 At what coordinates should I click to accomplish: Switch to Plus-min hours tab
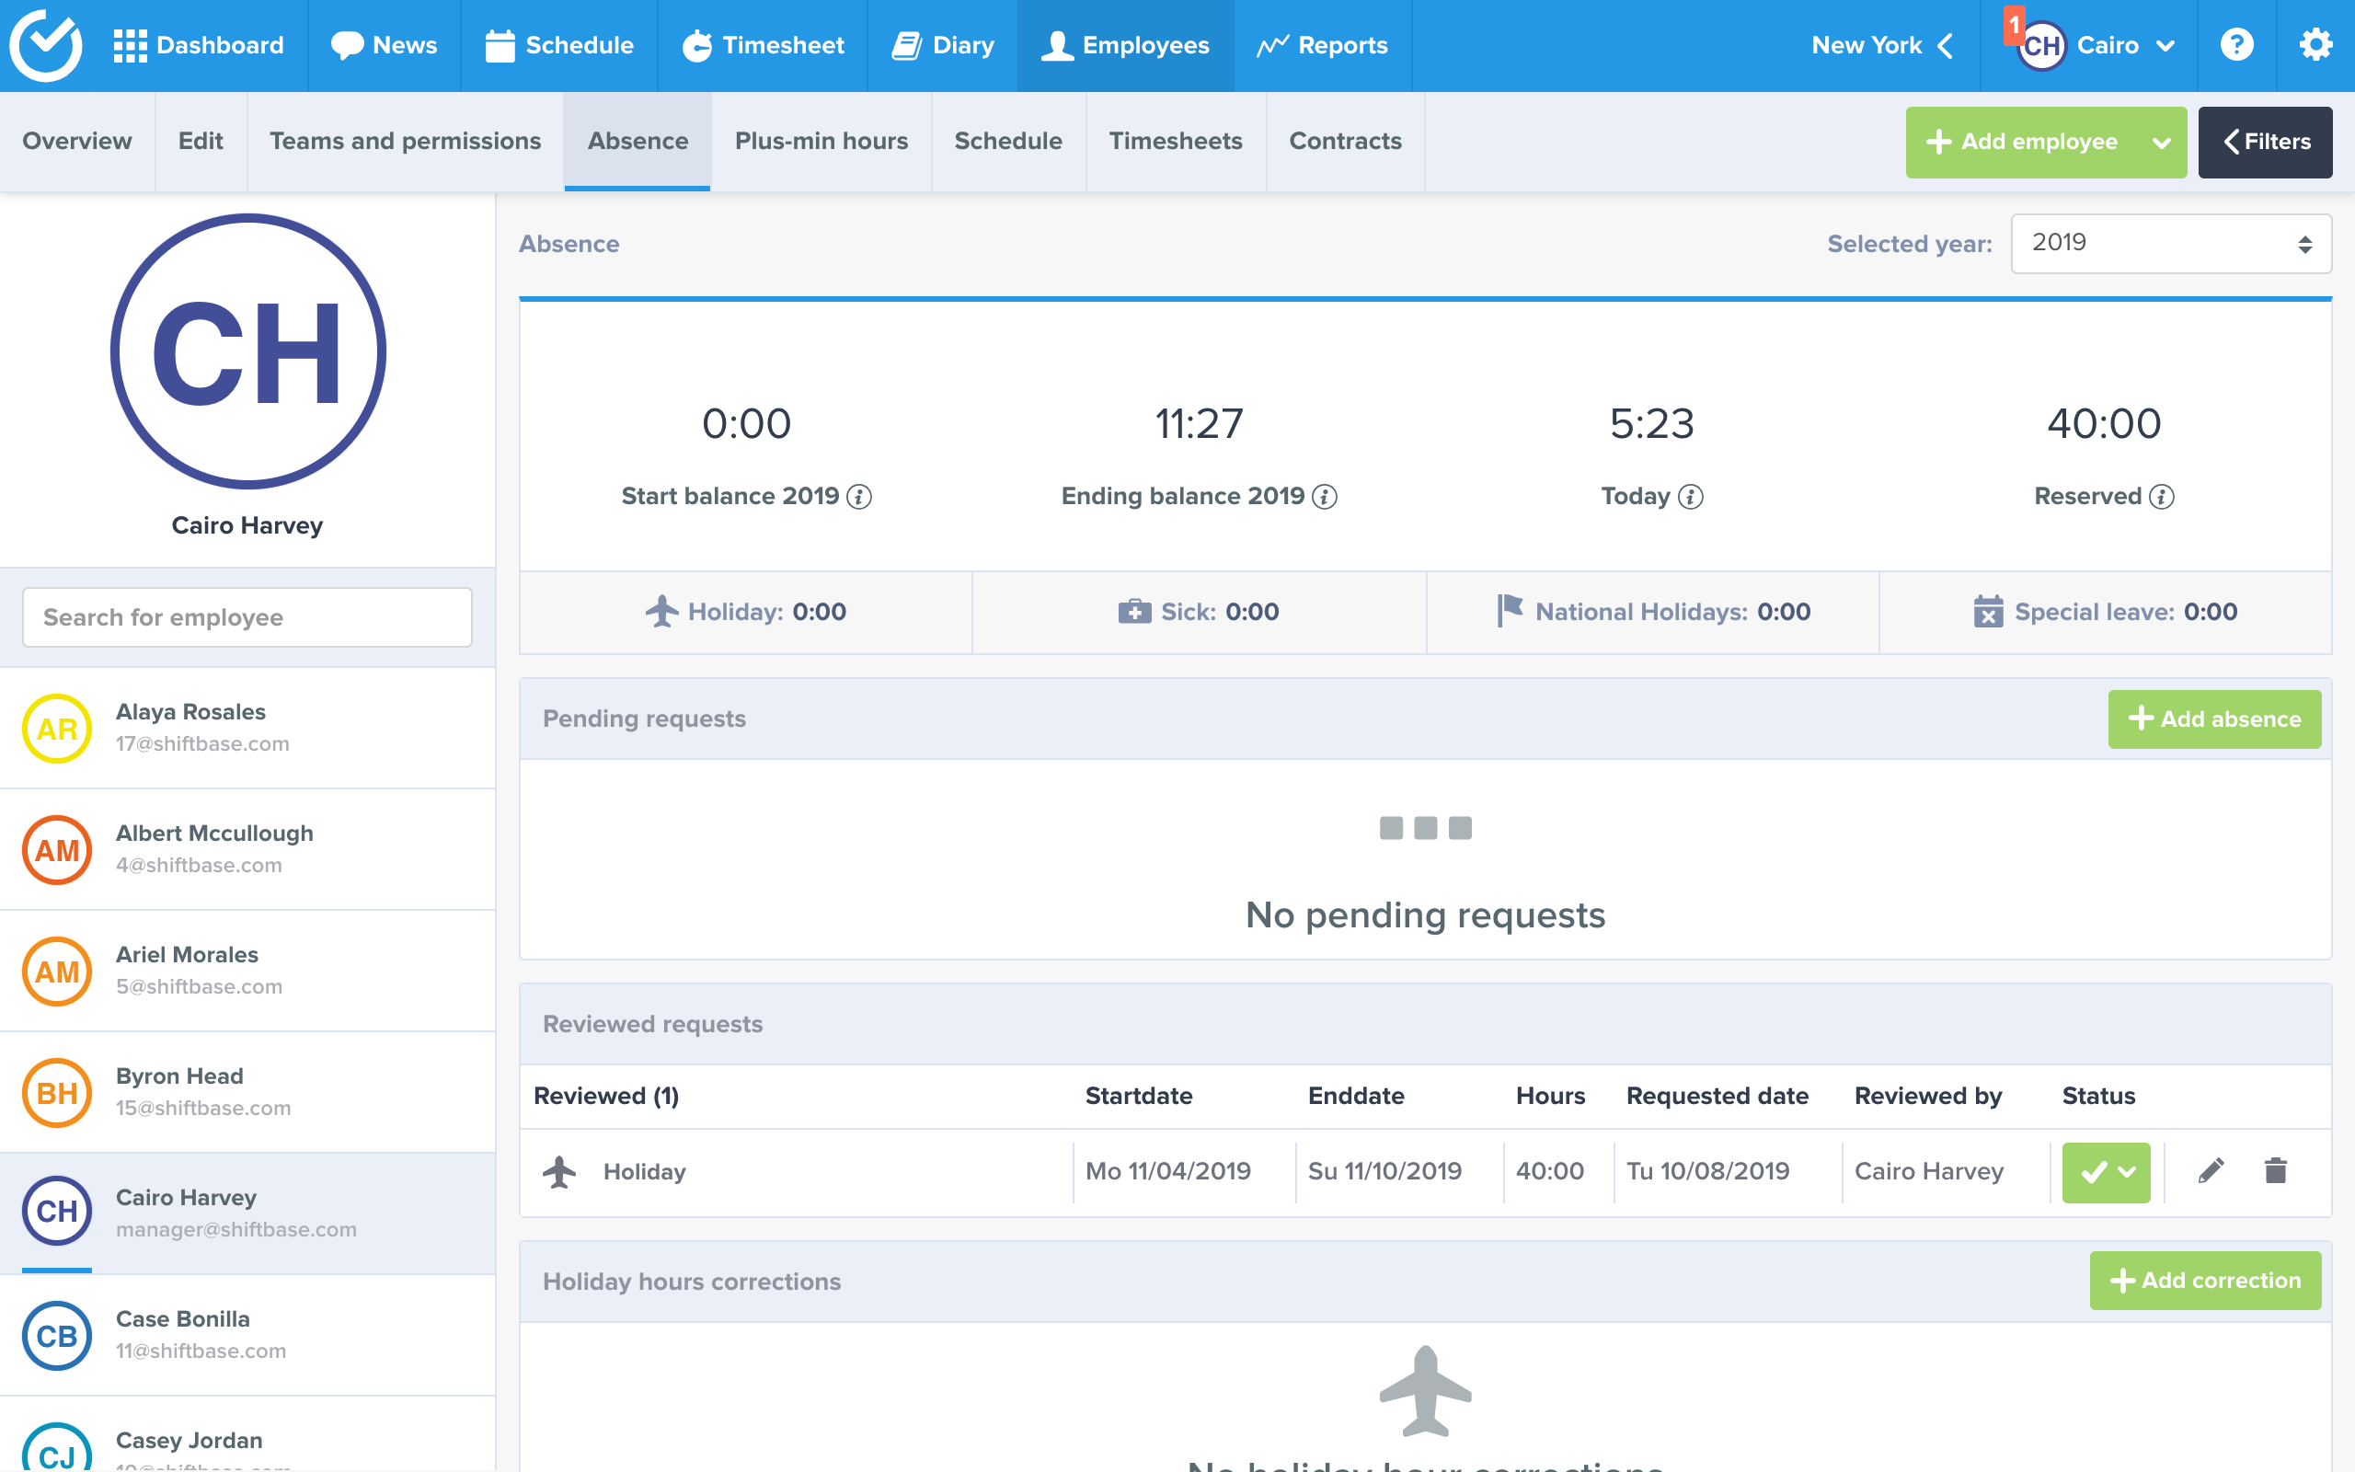click(821, 141)
